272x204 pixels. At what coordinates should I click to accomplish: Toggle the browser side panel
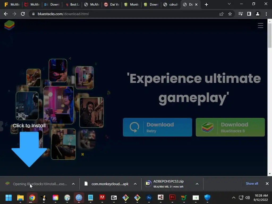pyautogui.click(x=249, y=14)
